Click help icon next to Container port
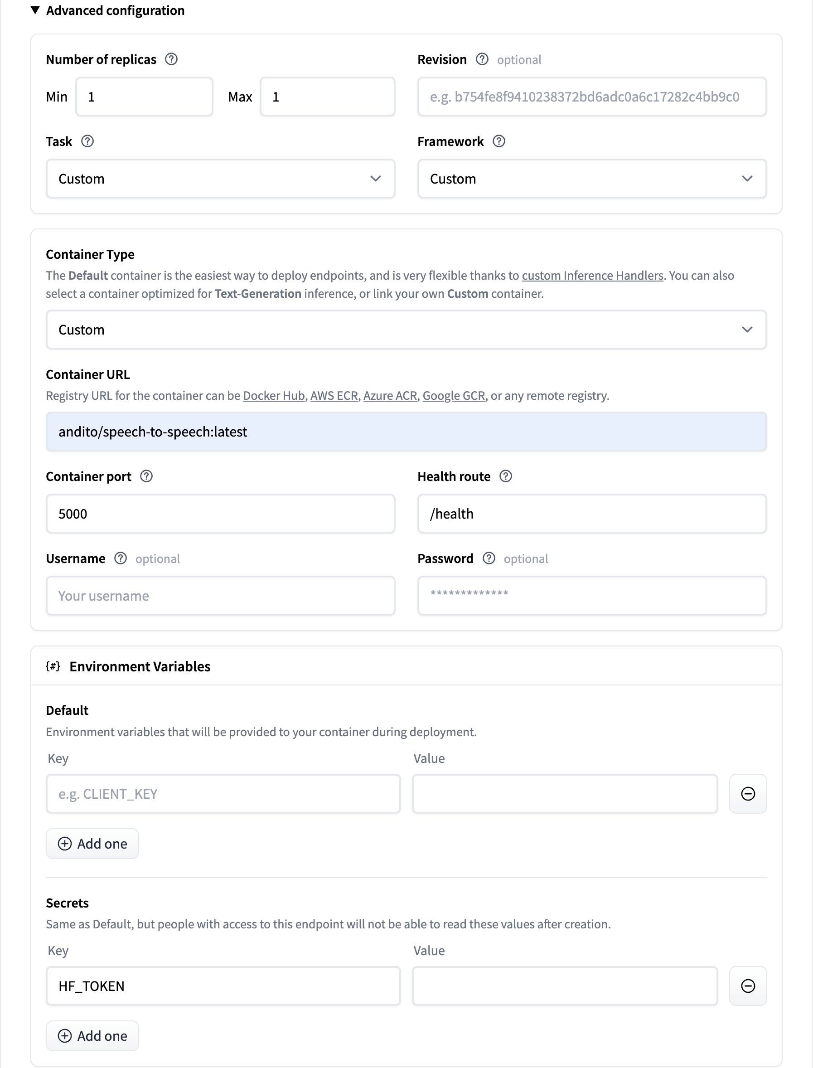 pyautogui.click(x=146, y=476)
